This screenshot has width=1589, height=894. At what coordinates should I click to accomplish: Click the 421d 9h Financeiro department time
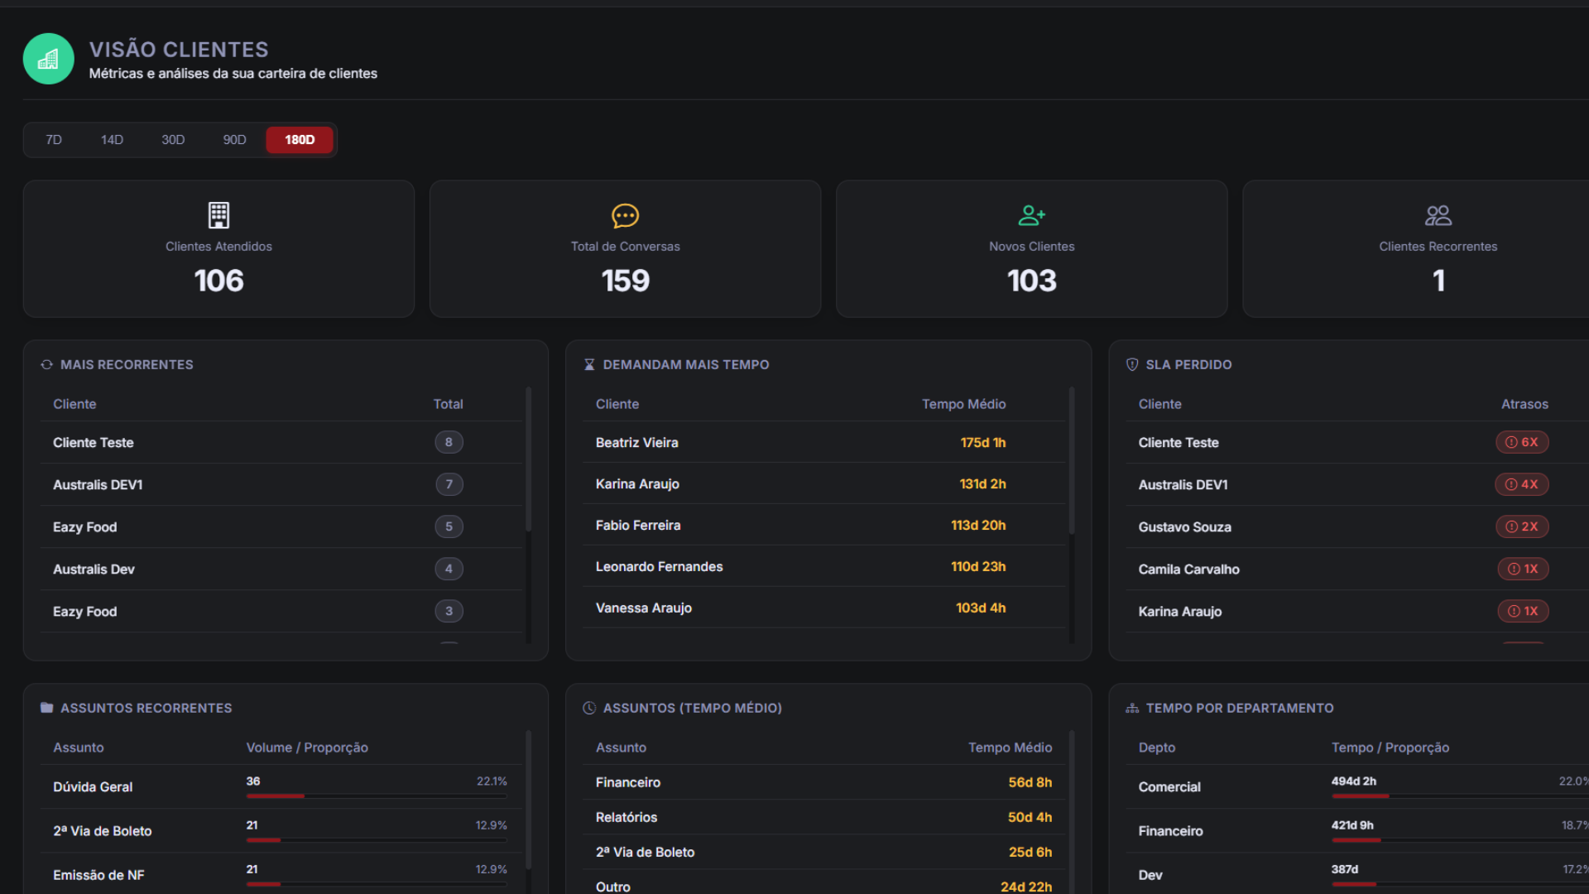[1352, 825]
